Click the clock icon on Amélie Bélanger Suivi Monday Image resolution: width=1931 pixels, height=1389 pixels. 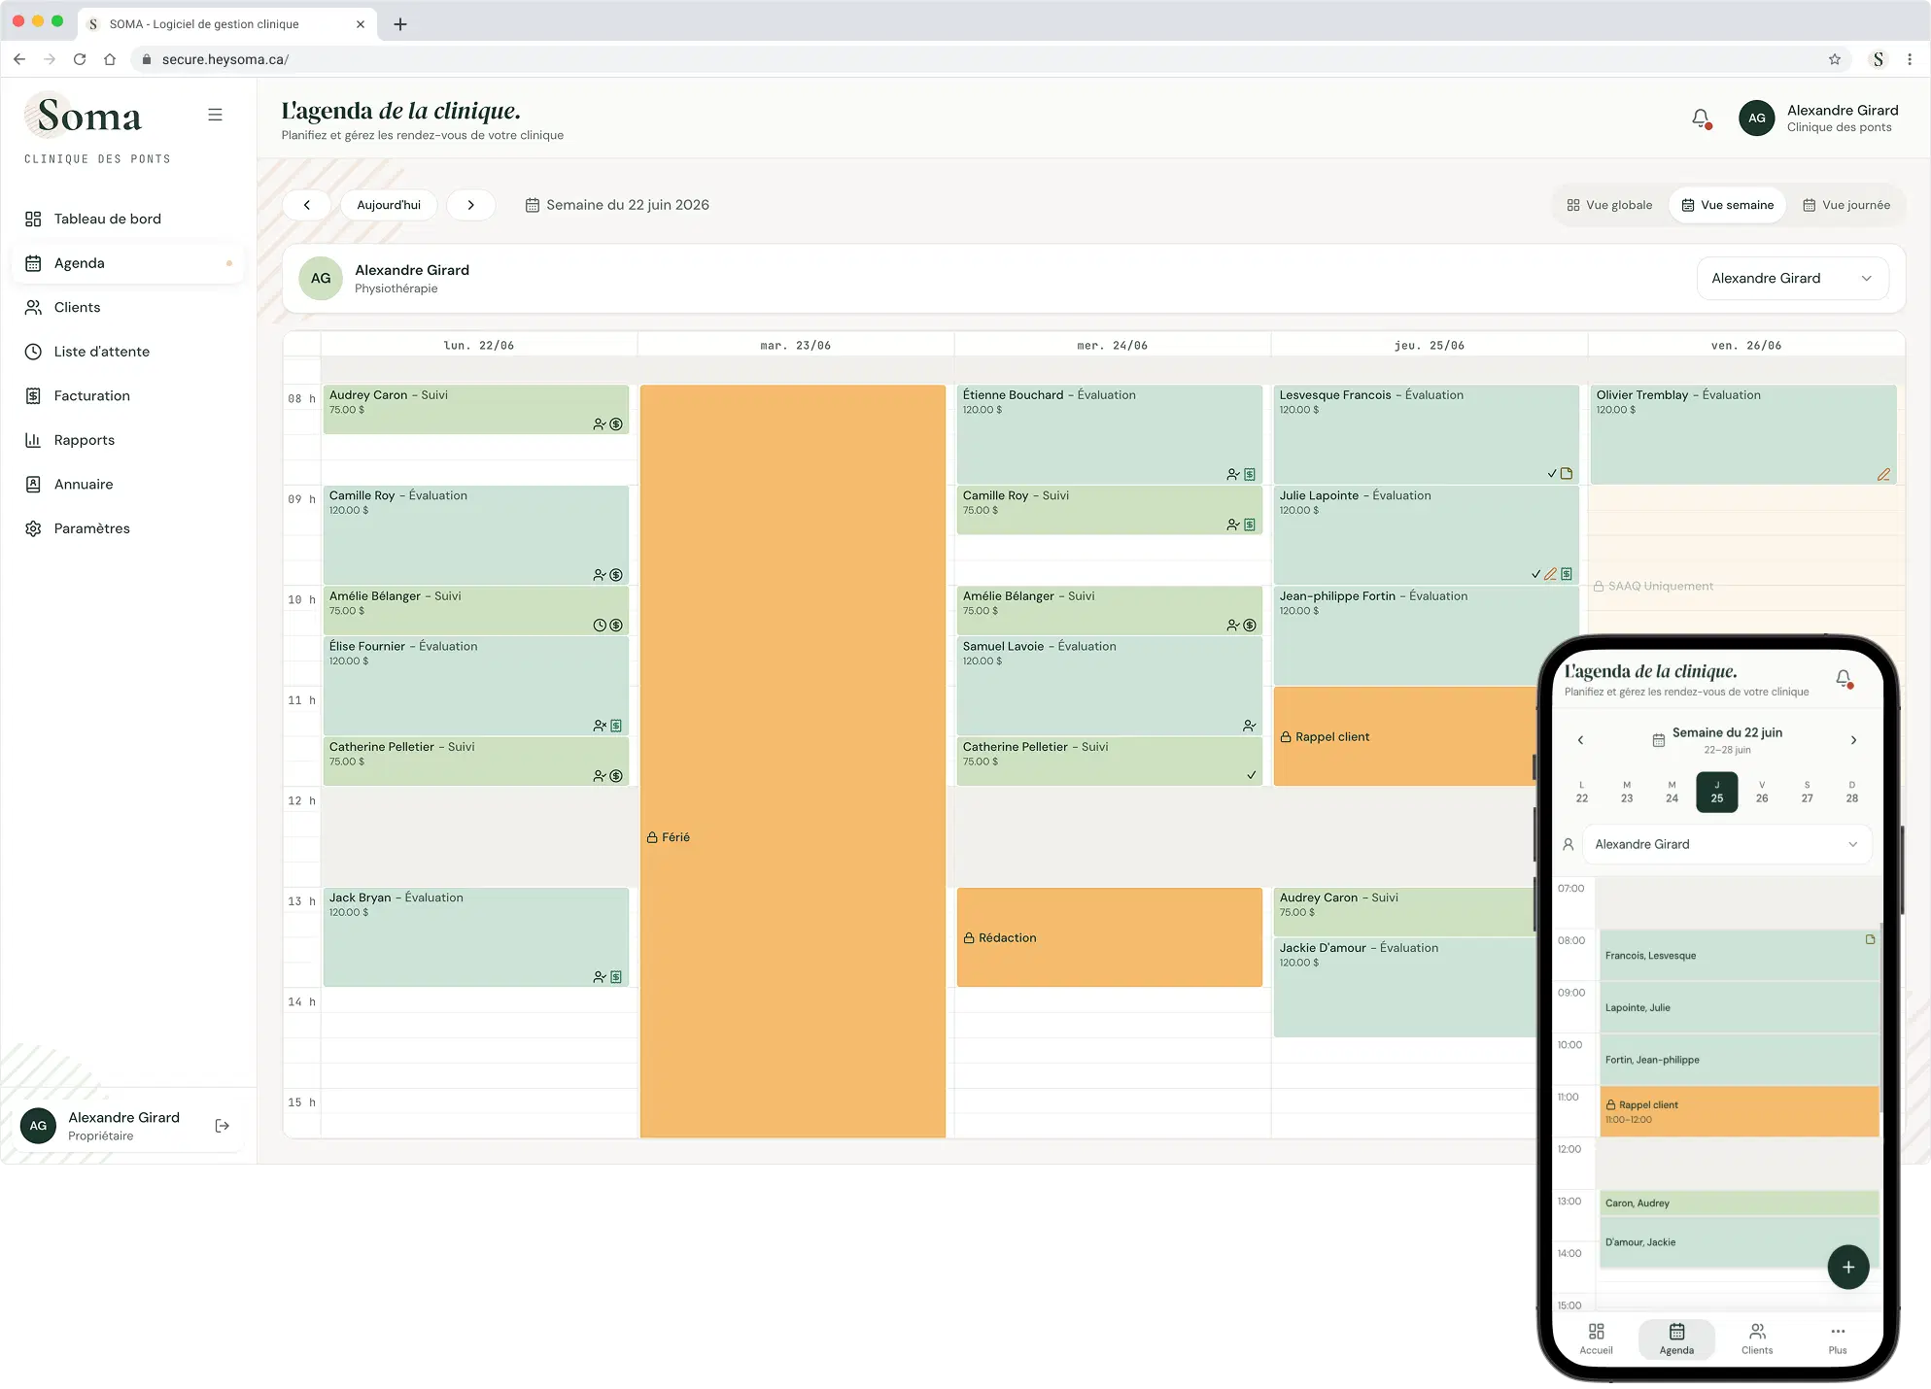click(600, 626)
